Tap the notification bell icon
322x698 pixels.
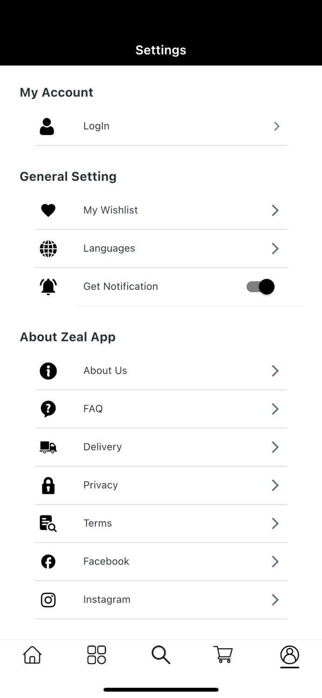(48, 286)
